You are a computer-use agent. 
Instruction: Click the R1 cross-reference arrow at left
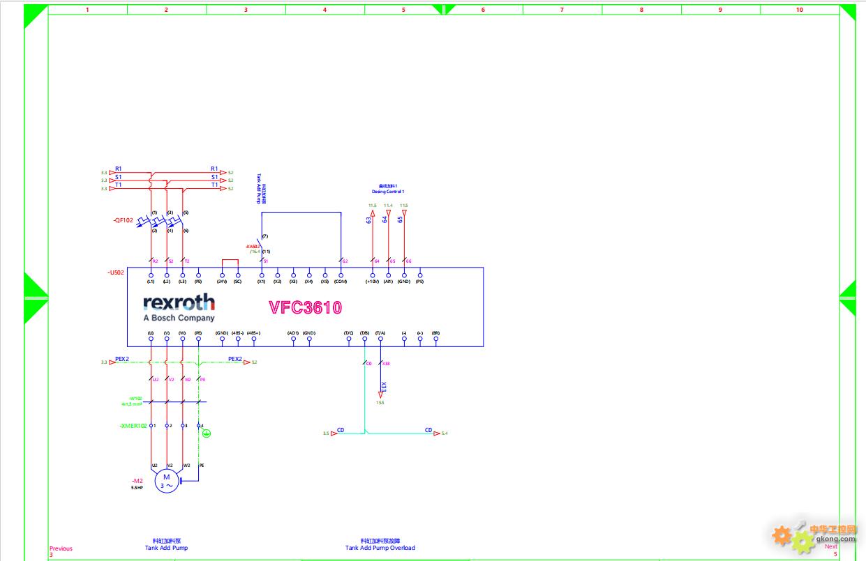tap(112, 172)
